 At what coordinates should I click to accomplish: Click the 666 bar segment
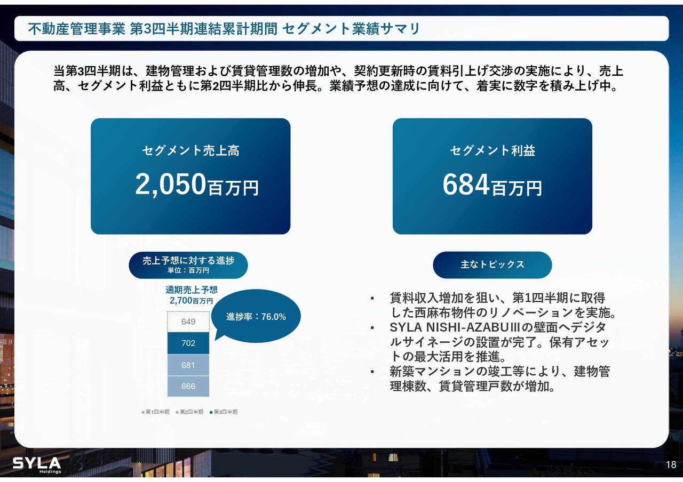click(x=188, y=386)
